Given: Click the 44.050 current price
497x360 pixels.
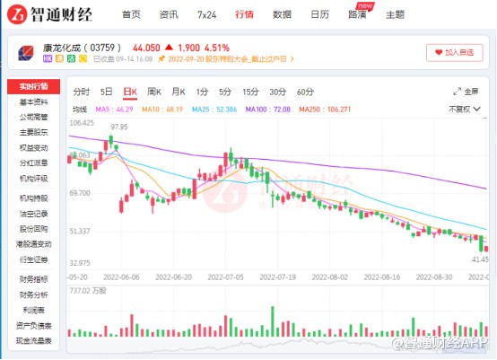Looking at the screenshot, I should (x=146, y=48).
